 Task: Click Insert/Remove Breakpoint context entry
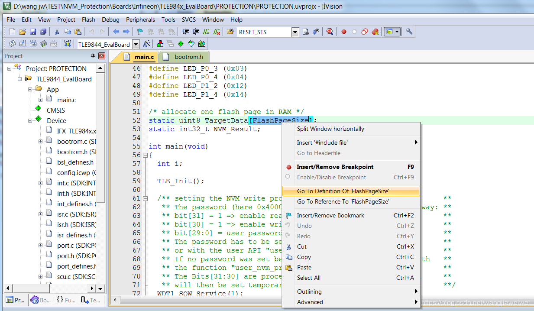tap(351, 167)
